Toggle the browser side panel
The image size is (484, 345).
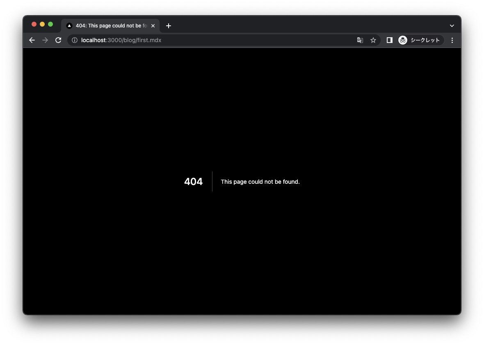click(390, 41)
